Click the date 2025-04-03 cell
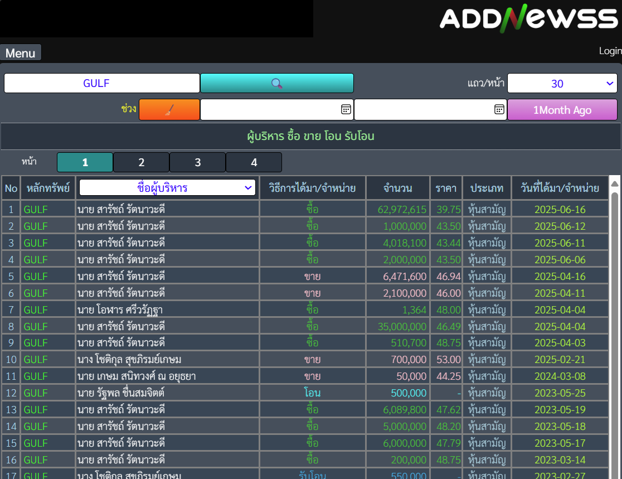Viewport: 622px width, 479px height. (x=560, y=342)
